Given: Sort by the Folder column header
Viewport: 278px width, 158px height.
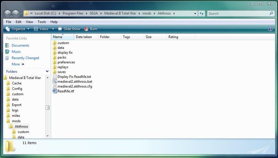Looking at the screenshot, I should point(110,37).
